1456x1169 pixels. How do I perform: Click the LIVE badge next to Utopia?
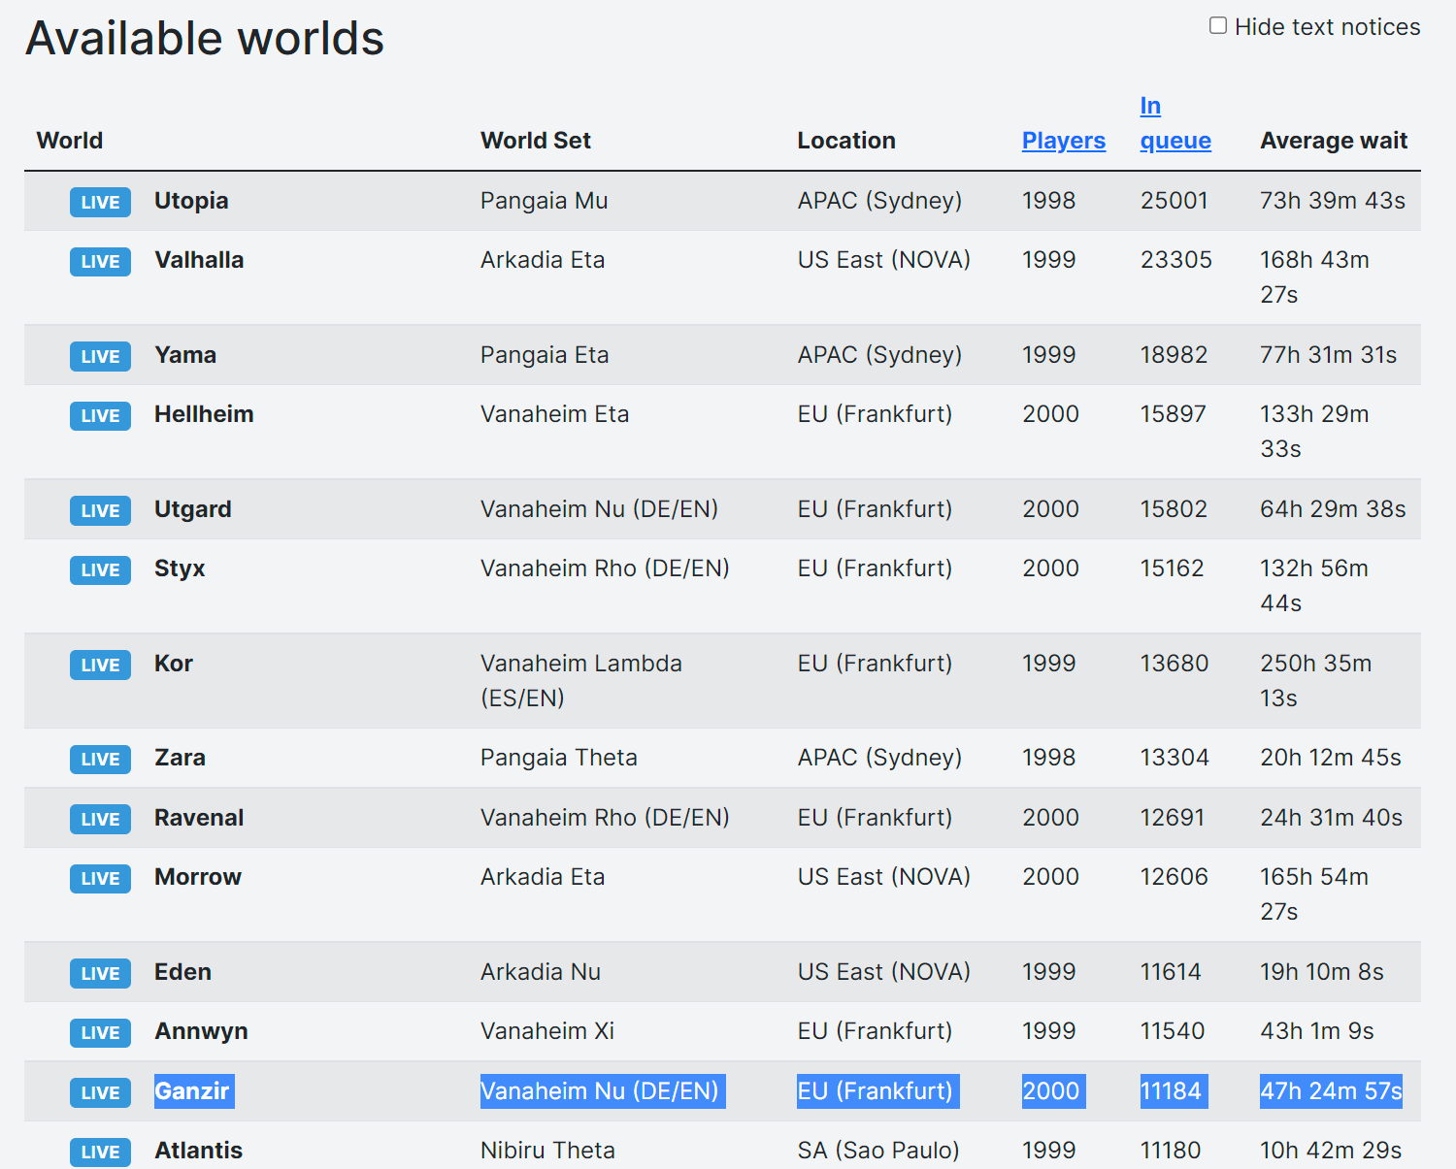(x=100, y=202)
